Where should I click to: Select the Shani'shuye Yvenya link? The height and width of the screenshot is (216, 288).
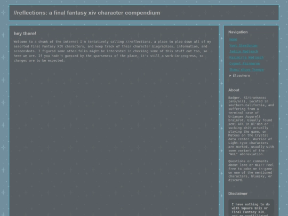point(246,70)
